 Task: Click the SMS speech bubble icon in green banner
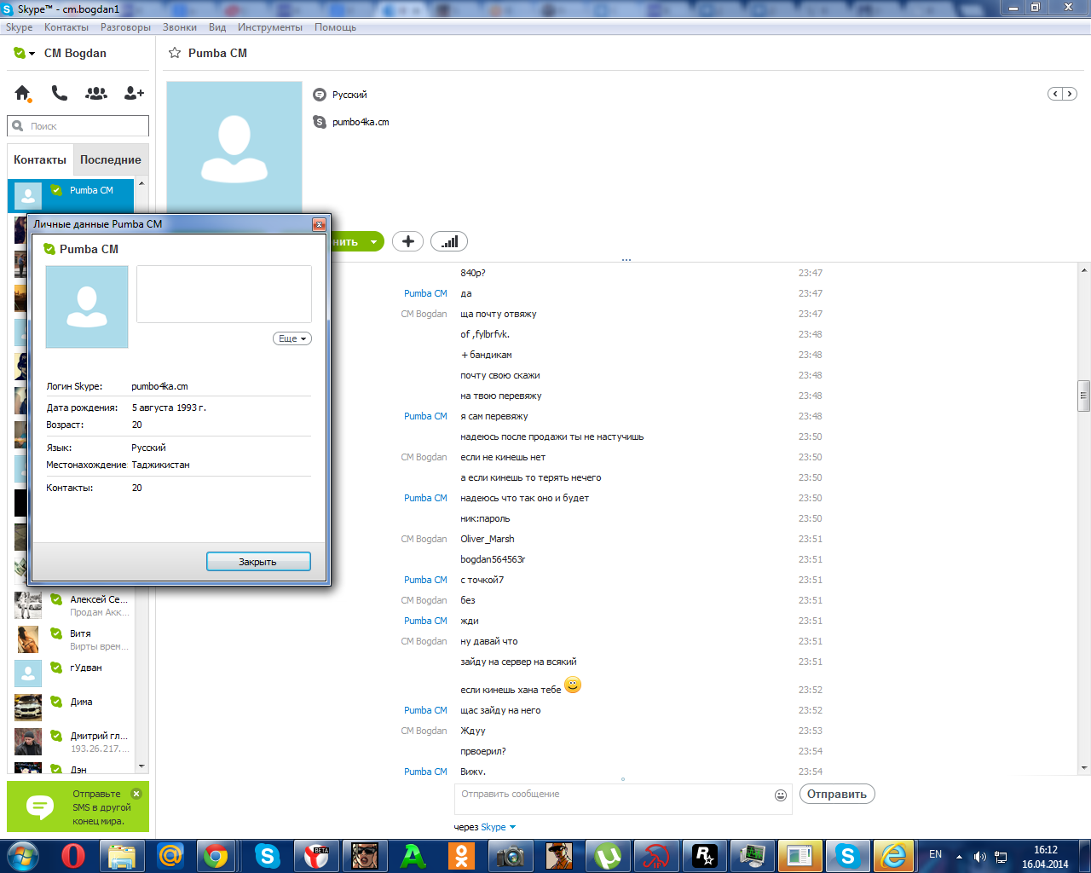40,807
